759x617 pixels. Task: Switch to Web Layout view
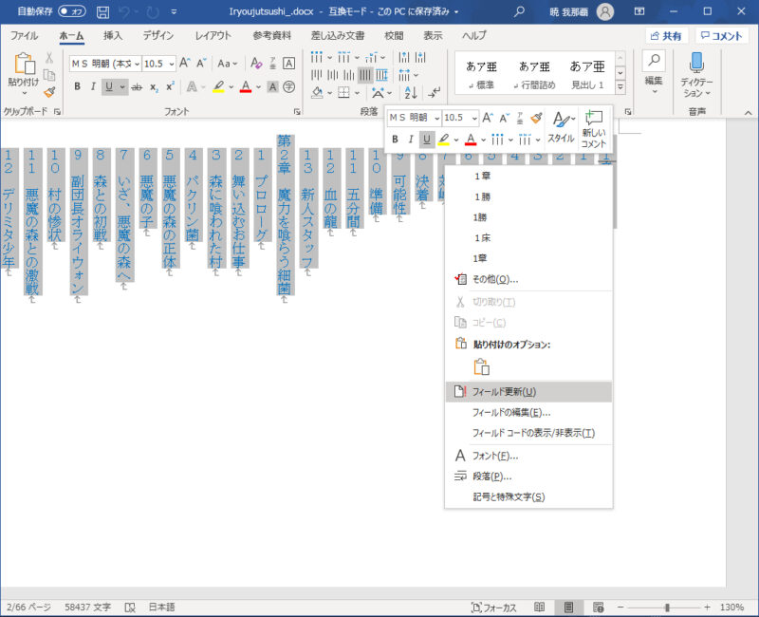coord(599,608)
